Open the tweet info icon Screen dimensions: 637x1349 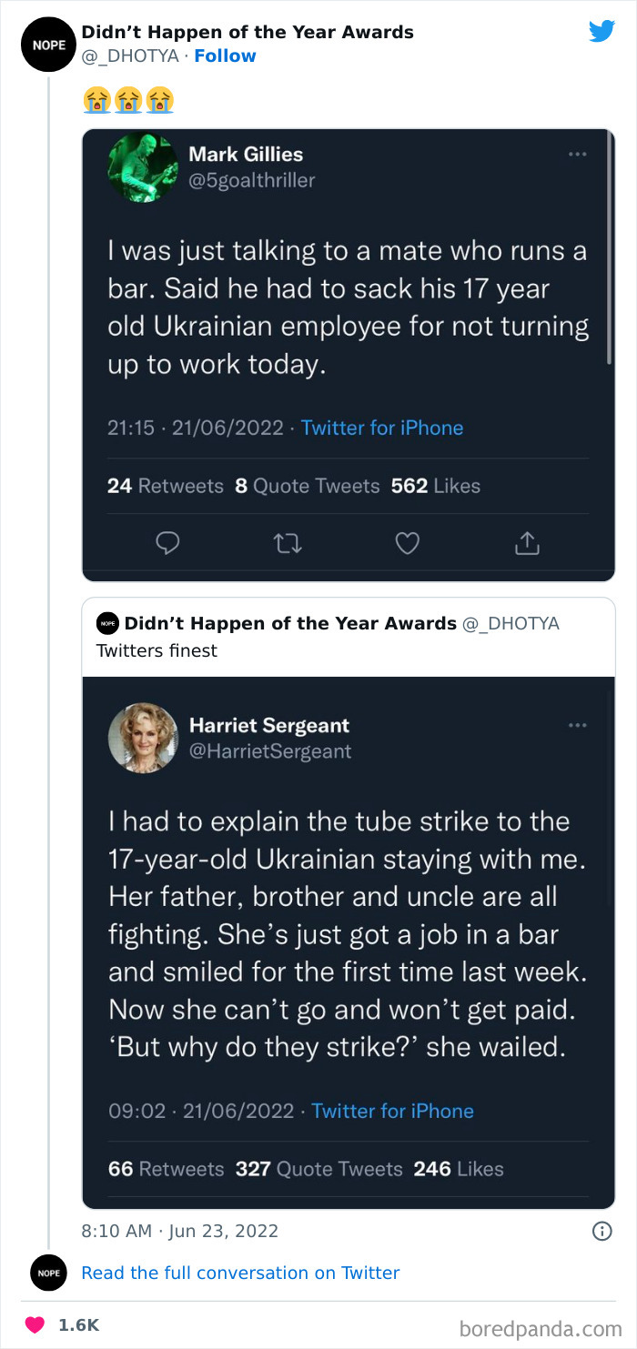coord(602,1231)
